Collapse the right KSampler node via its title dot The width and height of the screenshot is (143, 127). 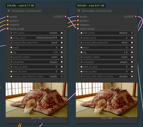(x=79, y=11)
